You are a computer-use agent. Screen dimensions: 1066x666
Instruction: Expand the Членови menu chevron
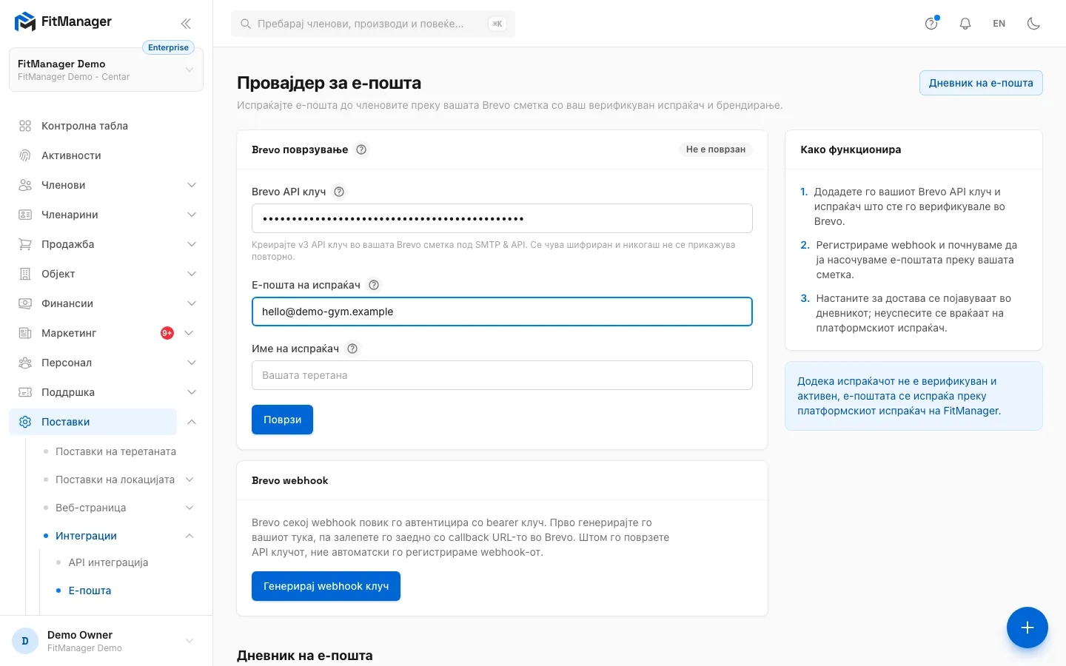192,185
